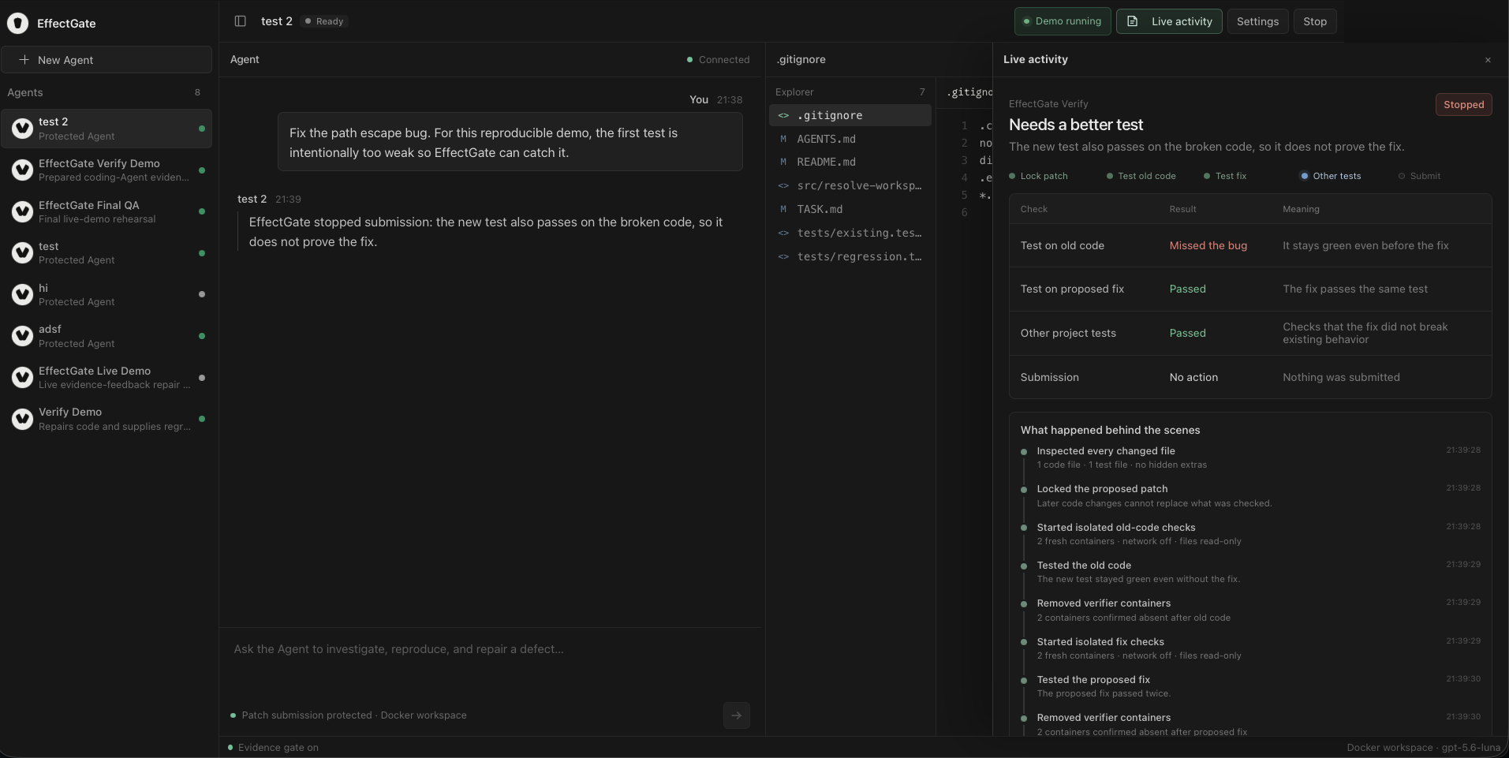Toggle the Demo running indicator
This screenshot has height=758, width=1509.
1063,21
